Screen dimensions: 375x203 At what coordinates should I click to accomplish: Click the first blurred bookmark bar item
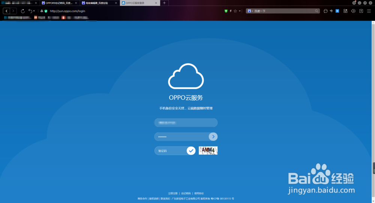(x=17, y=18)
